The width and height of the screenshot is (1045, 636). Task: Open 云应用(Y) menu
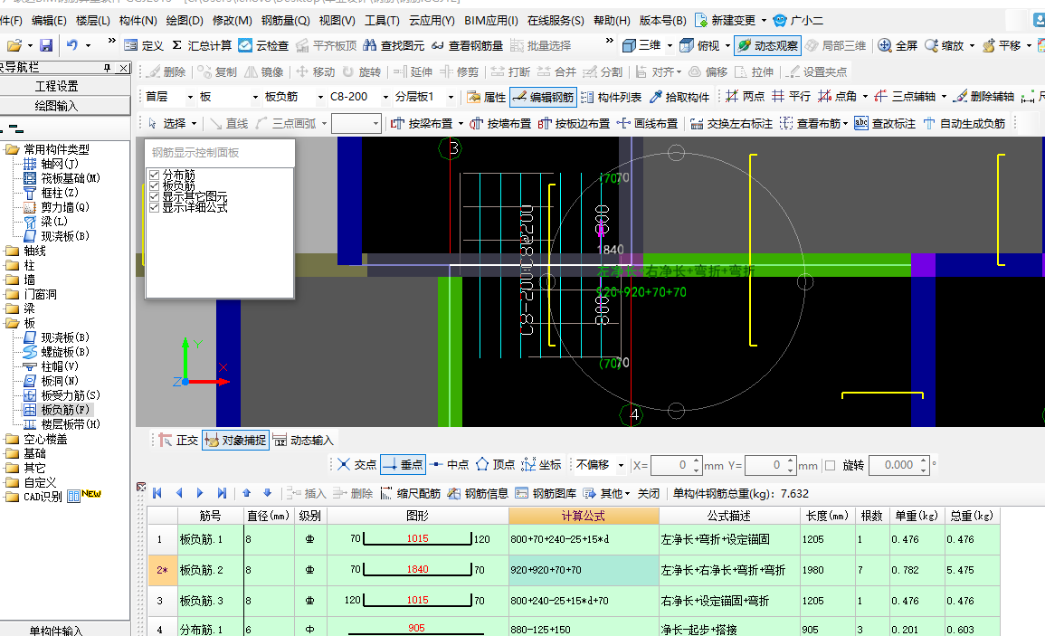[432, 21]
